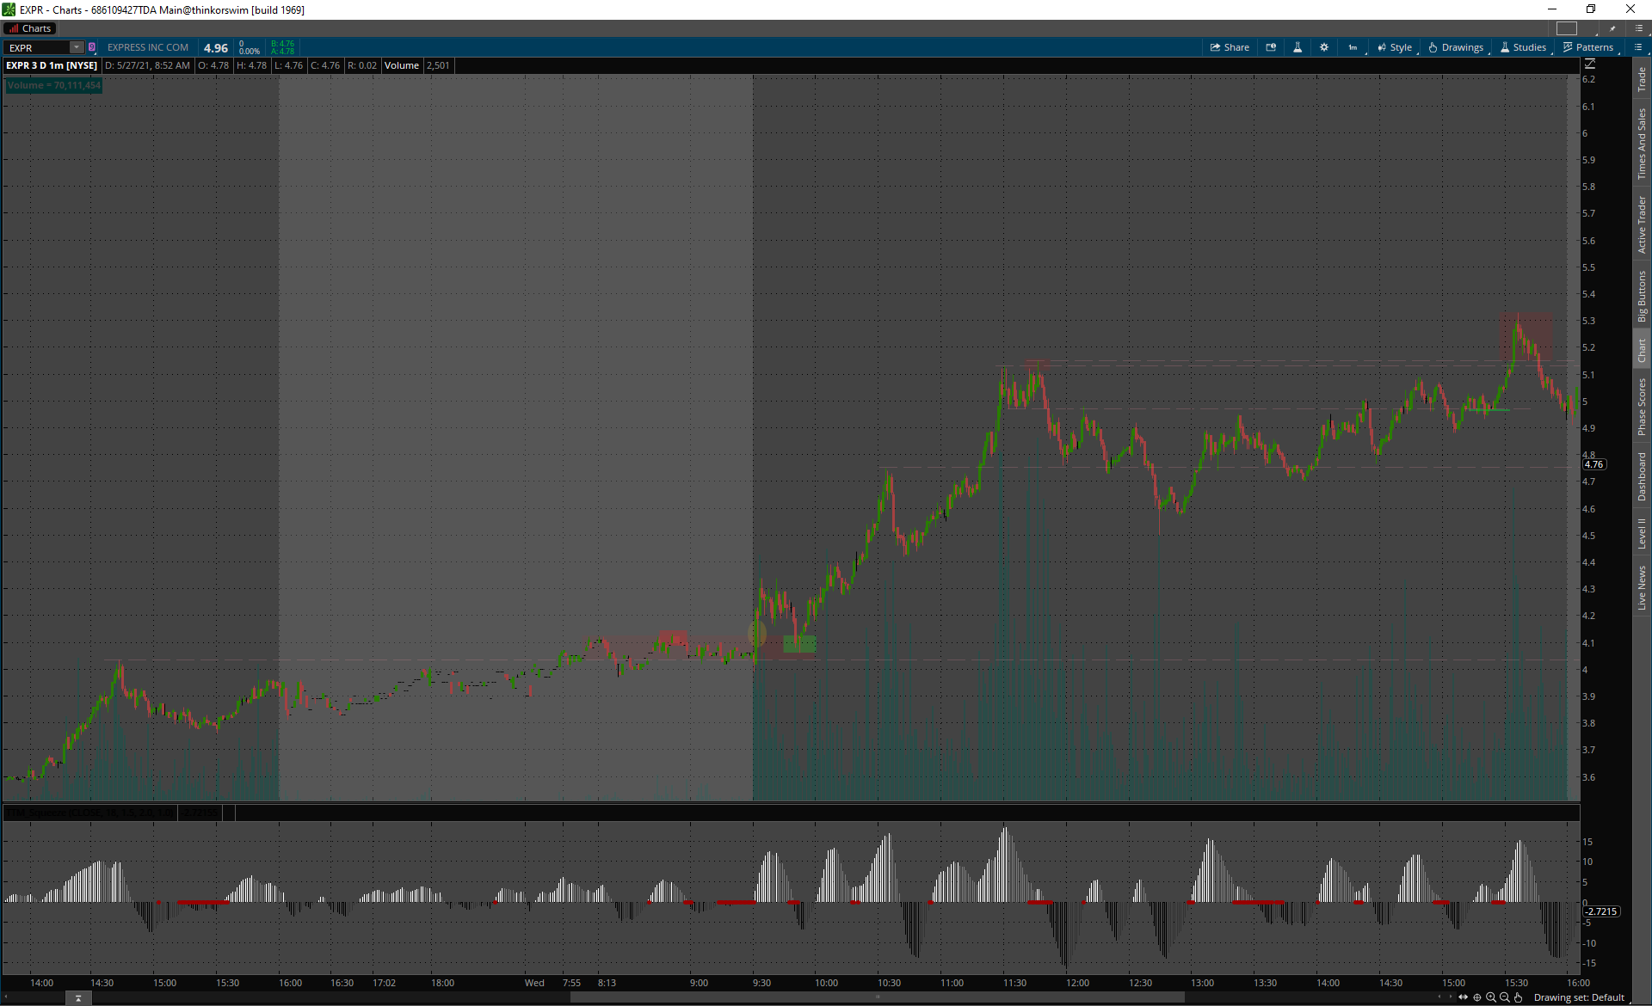Screen dimensions: 1652x1006
Task: Open chart settings gear icon
Action: point(1324,47)
